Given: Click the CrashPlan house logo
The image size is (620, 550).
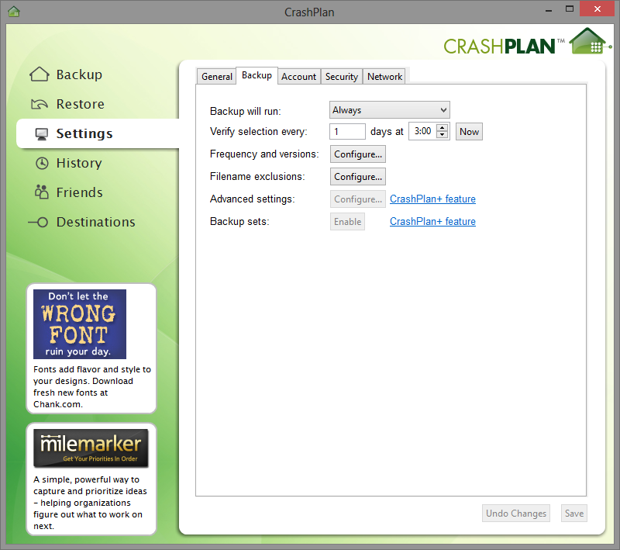Looking at the screenshot, I should (x=589, y=42).
